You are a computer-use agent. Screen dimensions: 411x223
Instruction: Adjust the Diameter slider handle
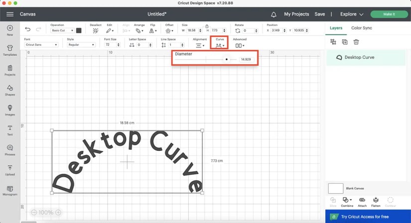(x=227, y=60)
